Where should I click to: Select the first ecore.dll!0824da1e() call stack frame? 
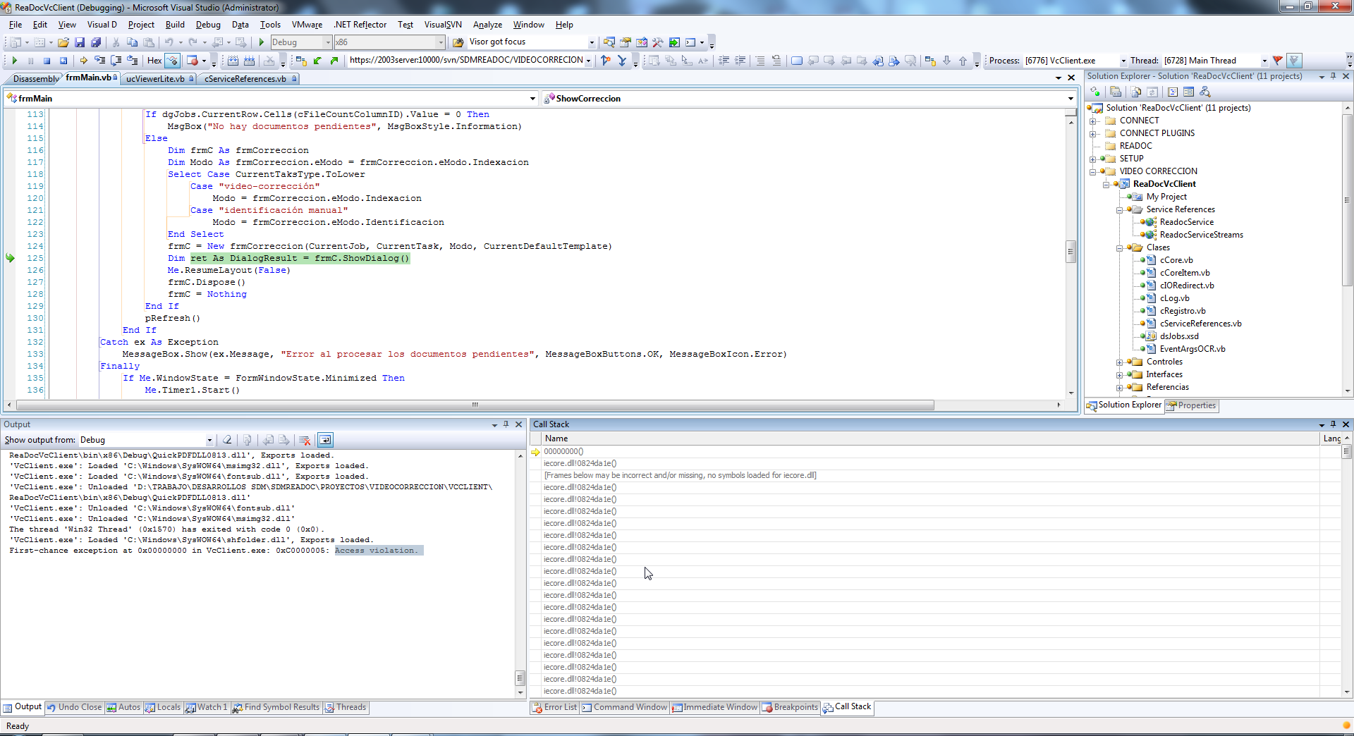pyautogui.click(x=580, y=463)
